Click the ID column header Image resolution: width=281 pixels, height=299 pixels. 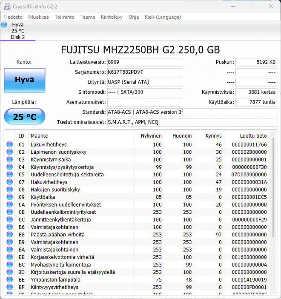(21, 136)
